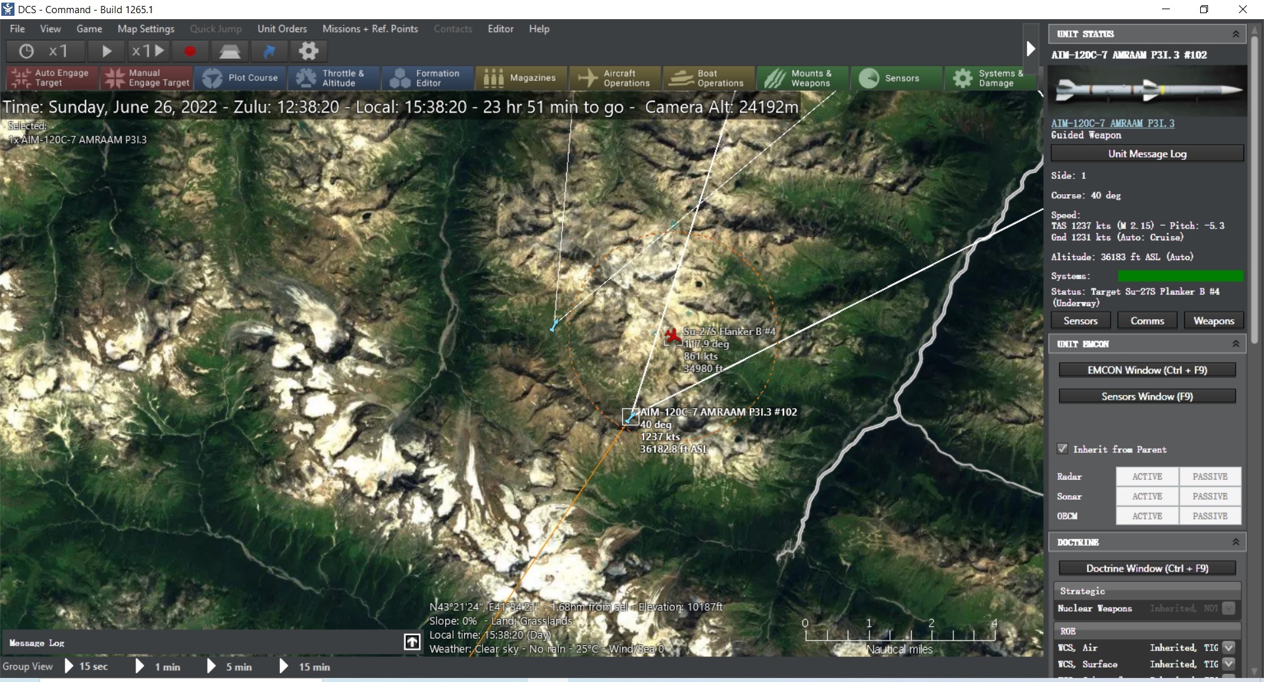
Task: Open Sensors Window (F9)
Action: point(1147,396)
